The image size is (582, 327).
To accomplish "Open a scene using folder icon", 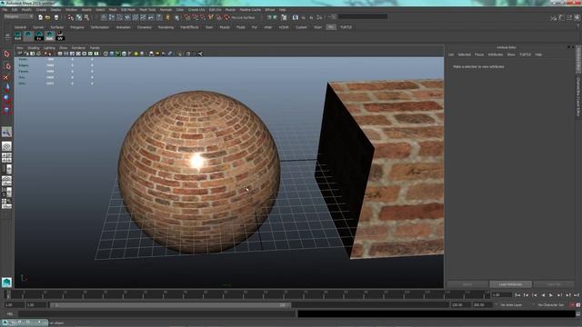I will [48, 17].
